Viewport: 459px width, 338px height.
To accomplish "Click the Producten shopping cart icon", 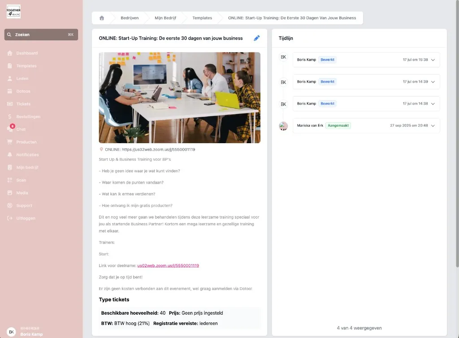I will (x=10, y=142).
